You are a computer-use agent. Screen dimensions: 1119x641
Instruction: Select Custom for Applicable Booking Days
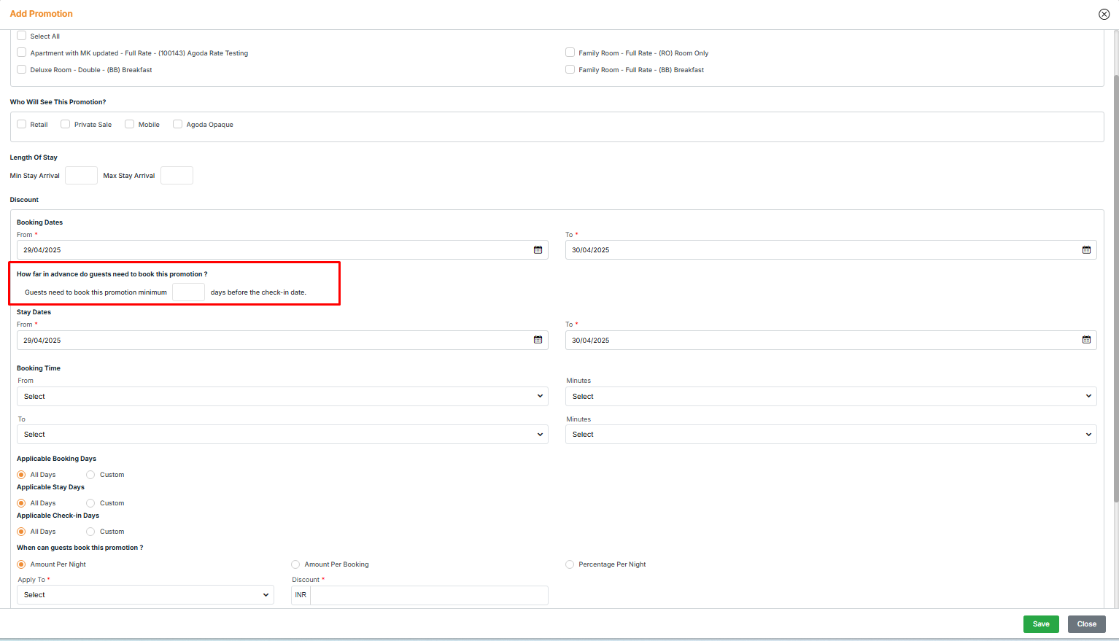click(x=90, y=475)
